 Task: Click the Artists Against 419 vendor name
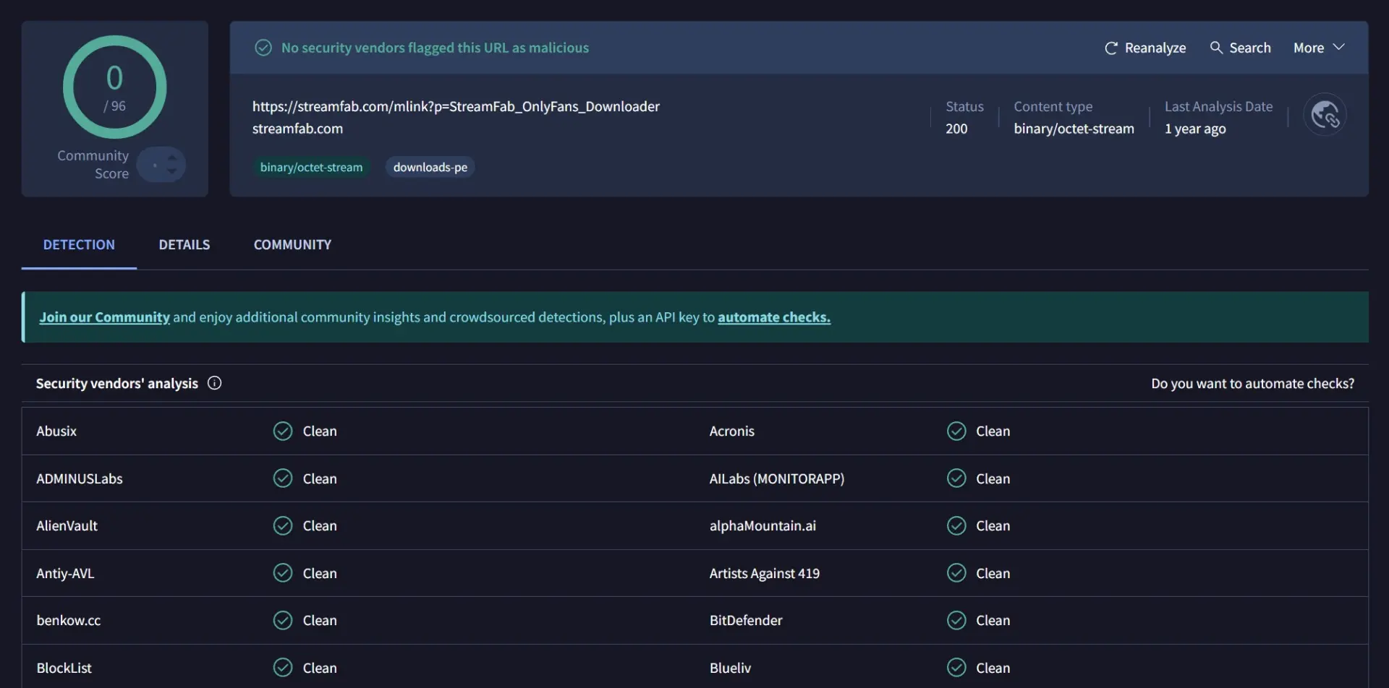click(x=765, y=573)
